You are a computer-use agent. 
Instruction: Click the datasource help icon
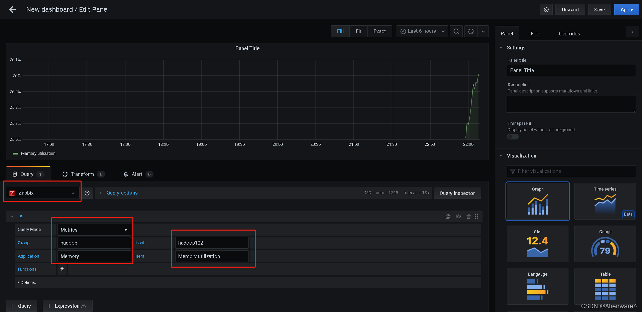tap(87, 193)
